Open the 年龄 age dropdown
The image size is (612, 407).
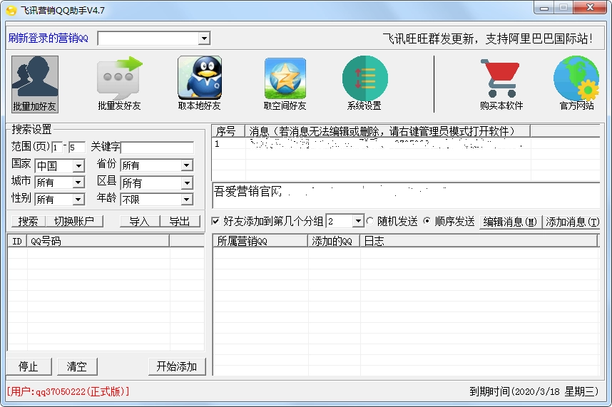click(x=187, y=199)
